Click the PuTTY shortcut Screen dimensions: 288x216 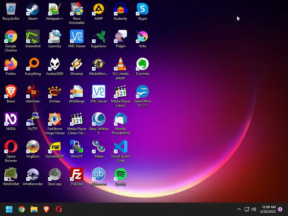coord(33,119)
